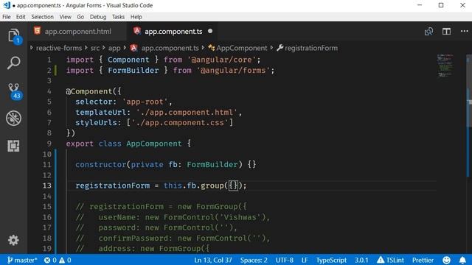
Task: Click the commented 'Vishwas' string on line 16
Action: click(x=240, y=217)
